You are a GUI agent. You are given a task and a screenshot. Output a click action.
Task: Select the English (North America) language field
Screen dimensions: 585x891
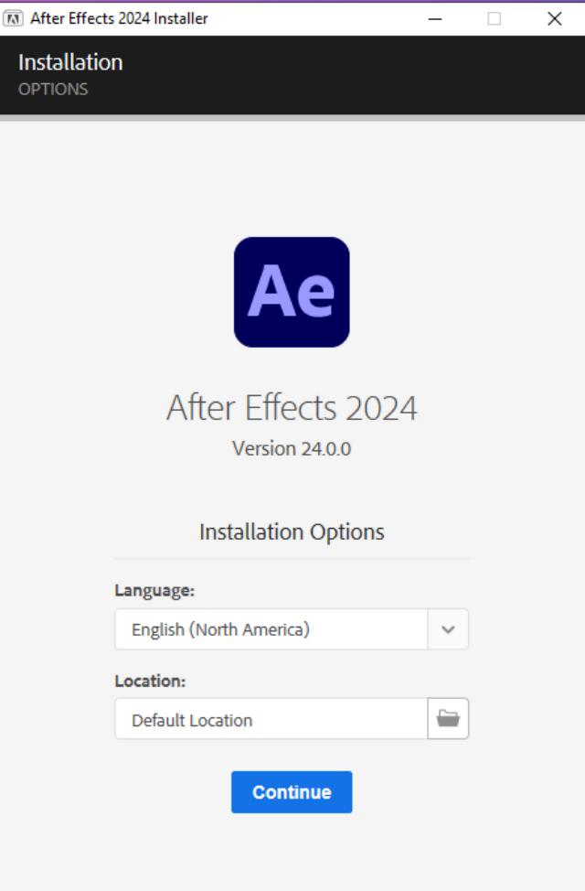coord(271,629)
